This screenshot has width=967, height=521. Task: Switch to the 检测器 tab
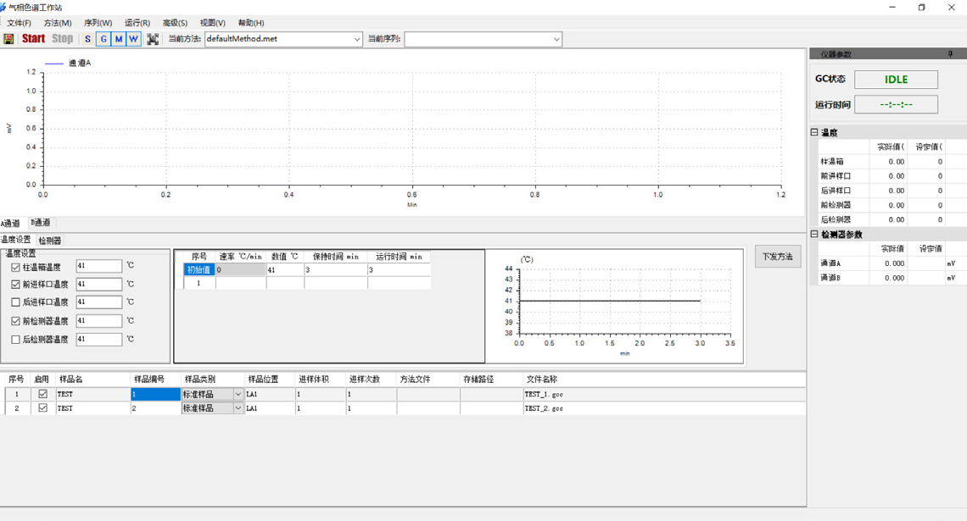[50, 241]
